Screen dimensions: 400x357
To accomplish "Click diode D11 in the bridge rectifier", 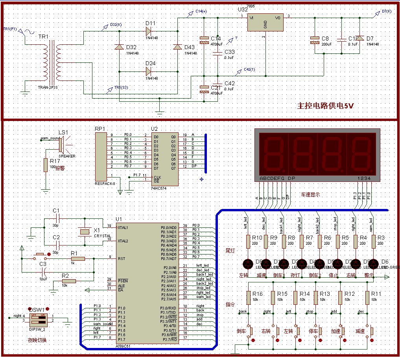I will point(149,31).
